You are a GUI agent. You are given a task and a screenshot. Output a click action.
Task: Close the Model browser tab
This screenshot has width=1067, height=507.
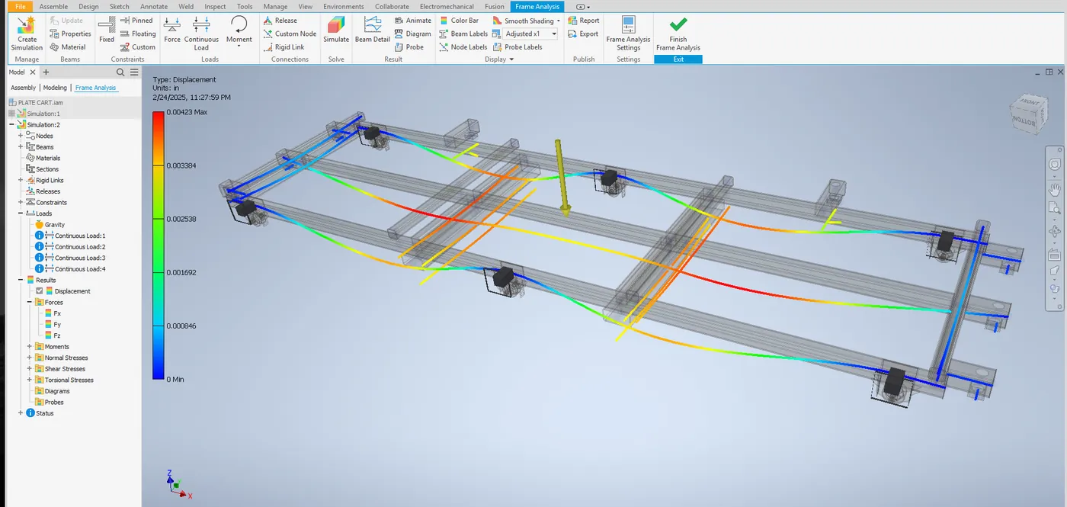coord(32,72)
